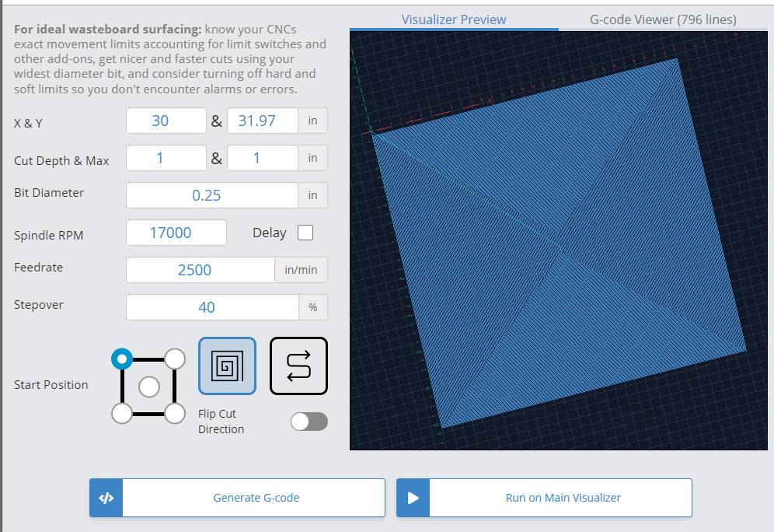774x532 pixels.
Task: Select spiral cut pattern icon
Action: (227, 366)
